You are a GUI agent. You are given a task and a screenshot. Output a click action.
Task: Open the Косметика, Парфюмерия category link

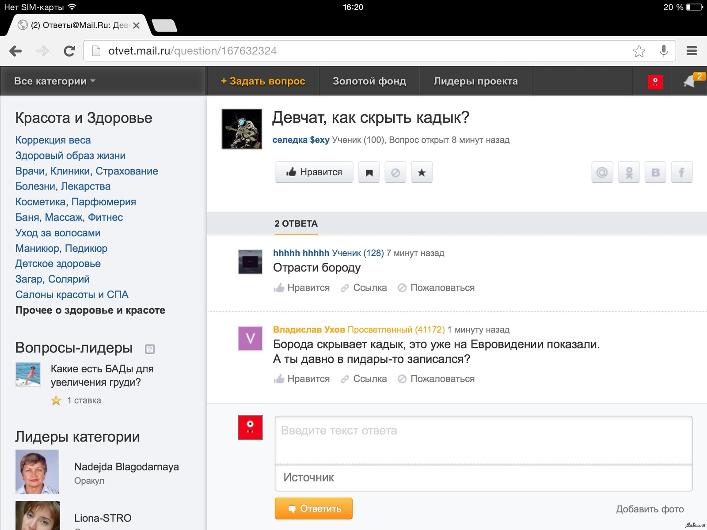pos(76,202)
